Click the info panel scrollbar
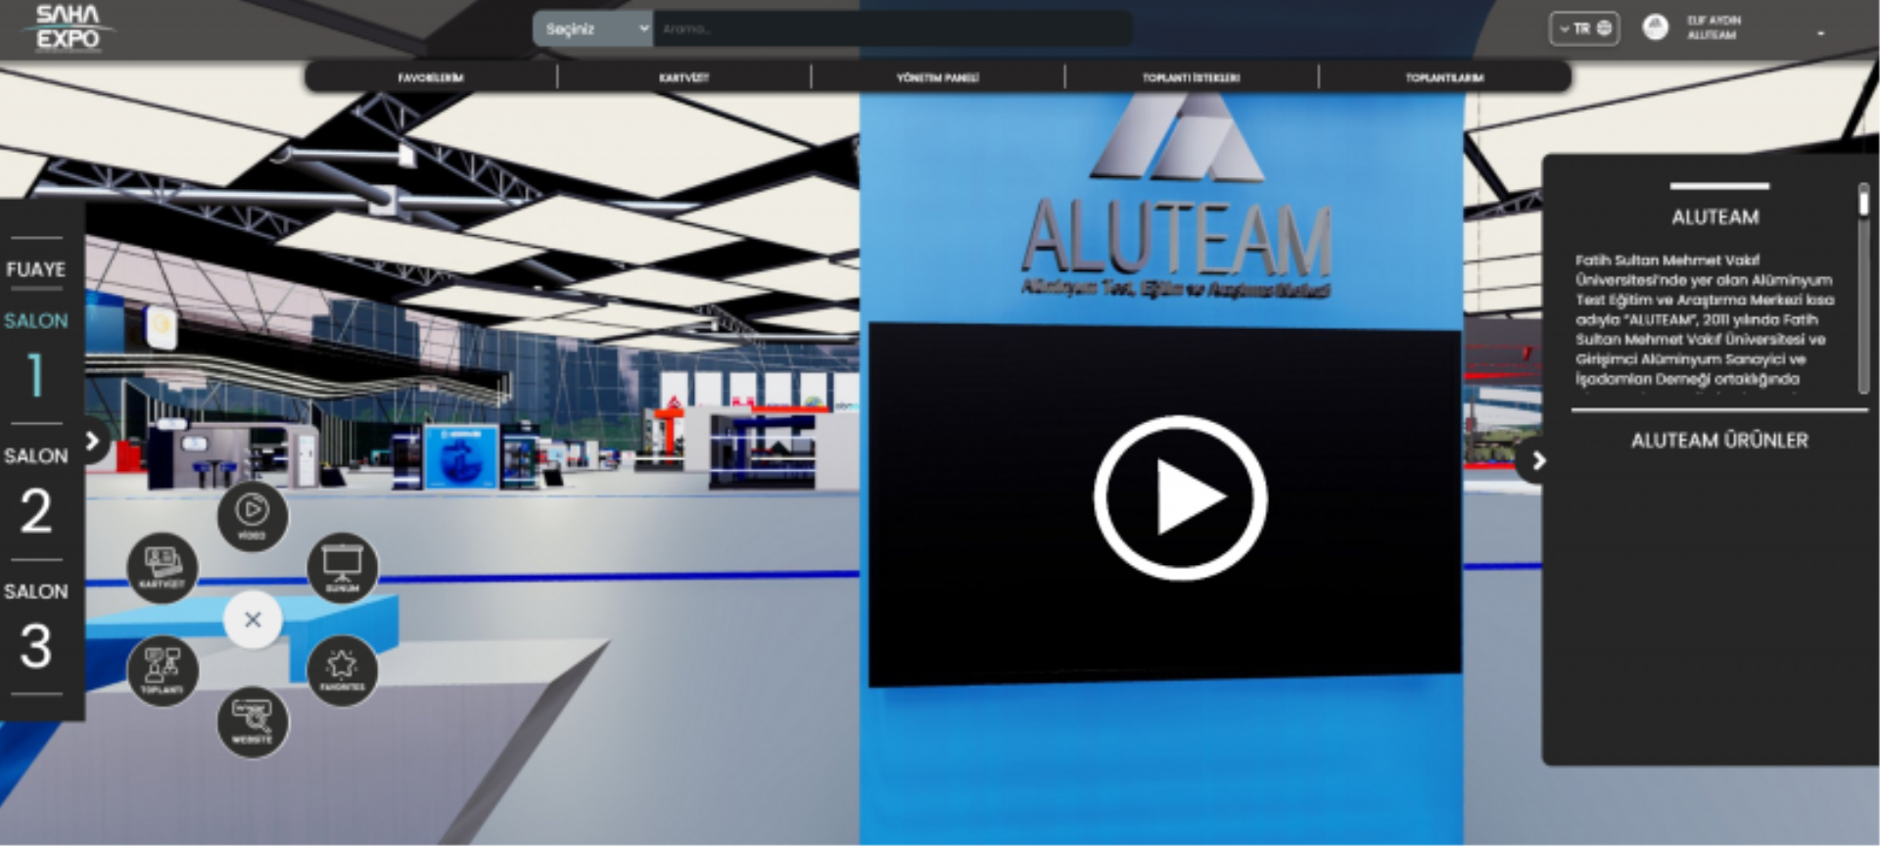 point(1863,289)
